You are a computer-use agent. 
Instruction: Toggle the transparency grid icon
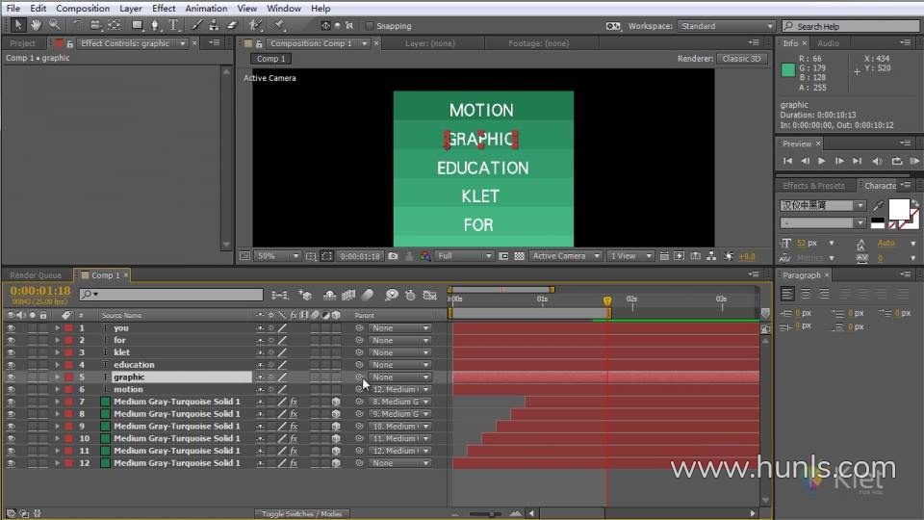pyautogui.click(x=519, y=256)
